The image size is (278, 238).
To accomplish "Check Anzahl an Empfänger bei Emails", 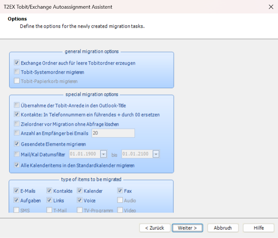I will [16, 133].
